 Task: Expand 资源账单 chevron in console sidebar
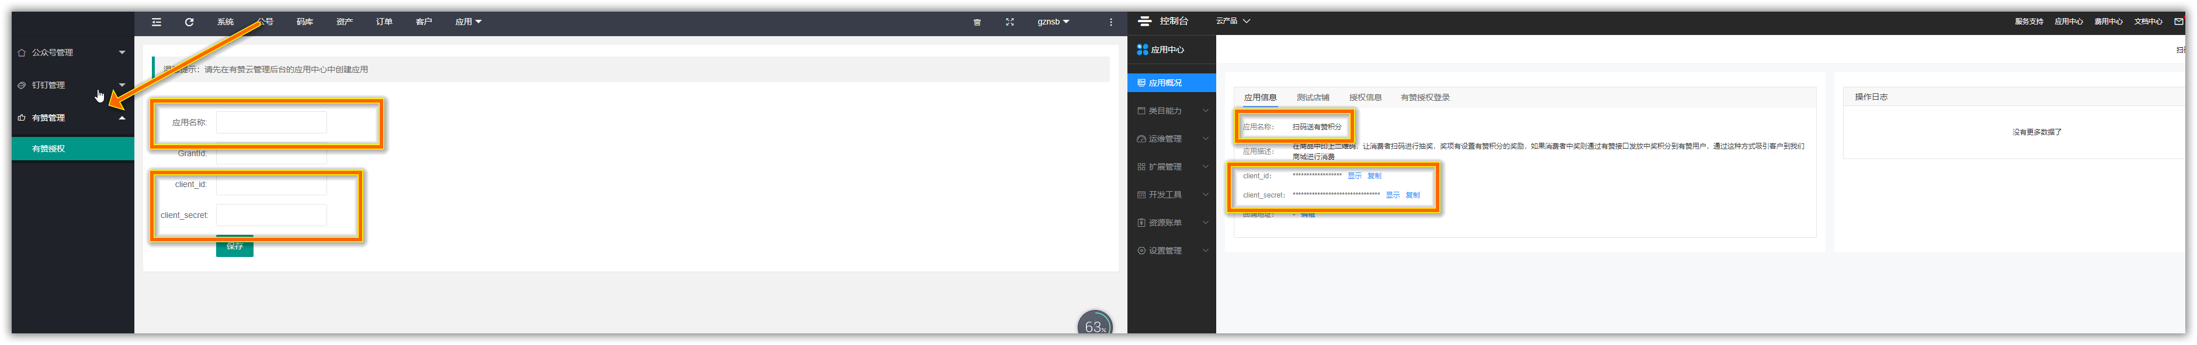(1205, 223)
